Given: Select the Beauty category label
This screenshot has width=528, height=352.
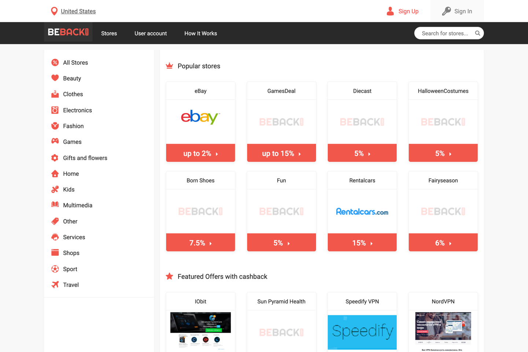Looking at the screenshot, I should coord(72,78).
